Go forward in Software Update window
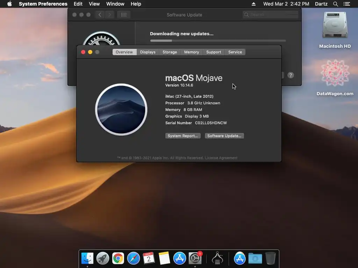 click(x=109, y=15)
